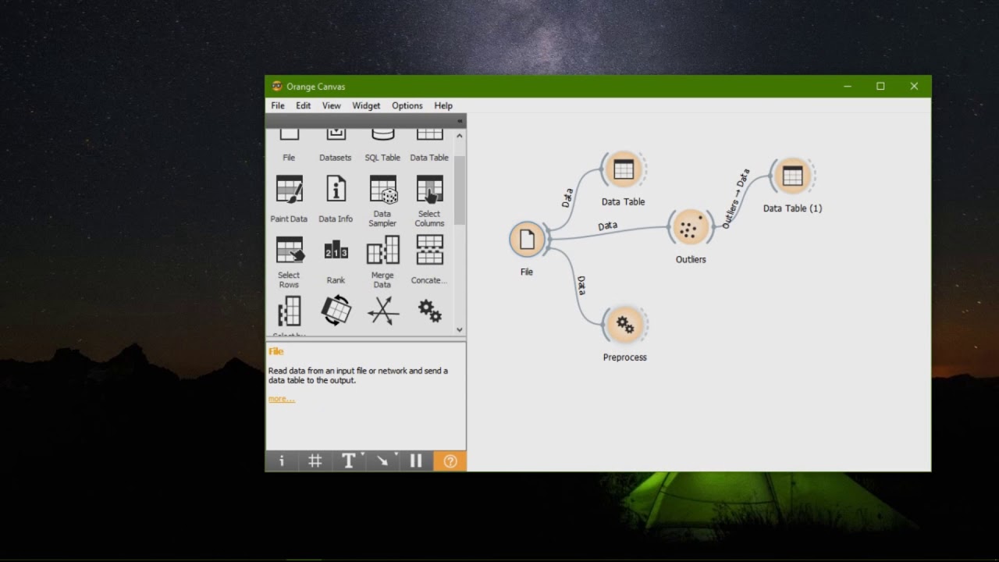Select the Preprocess node on the canvas
The image size is (999, 562).
coord(624,324)
